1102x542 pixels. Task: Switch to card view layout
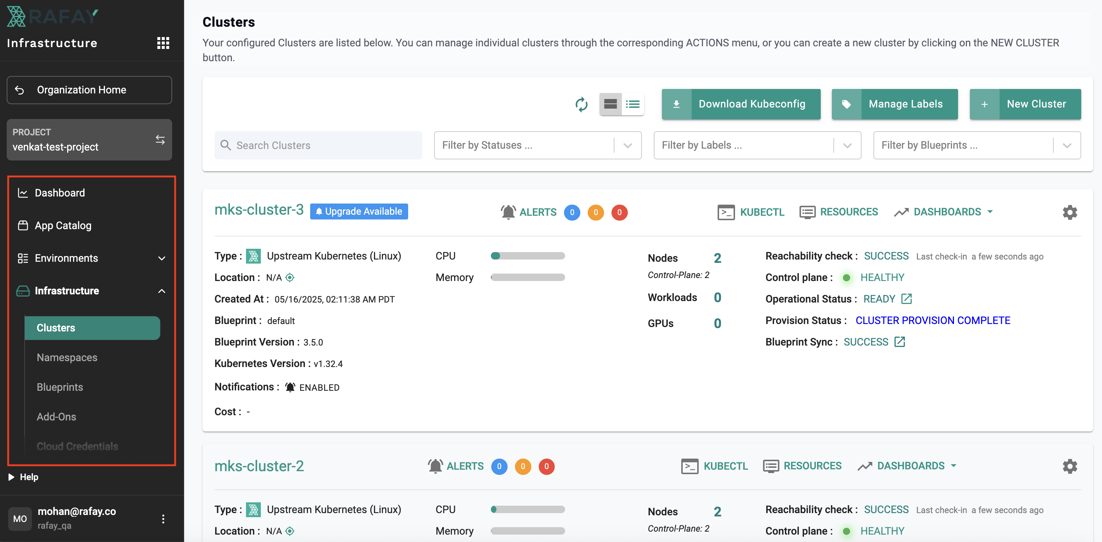[x=610, y=104]
